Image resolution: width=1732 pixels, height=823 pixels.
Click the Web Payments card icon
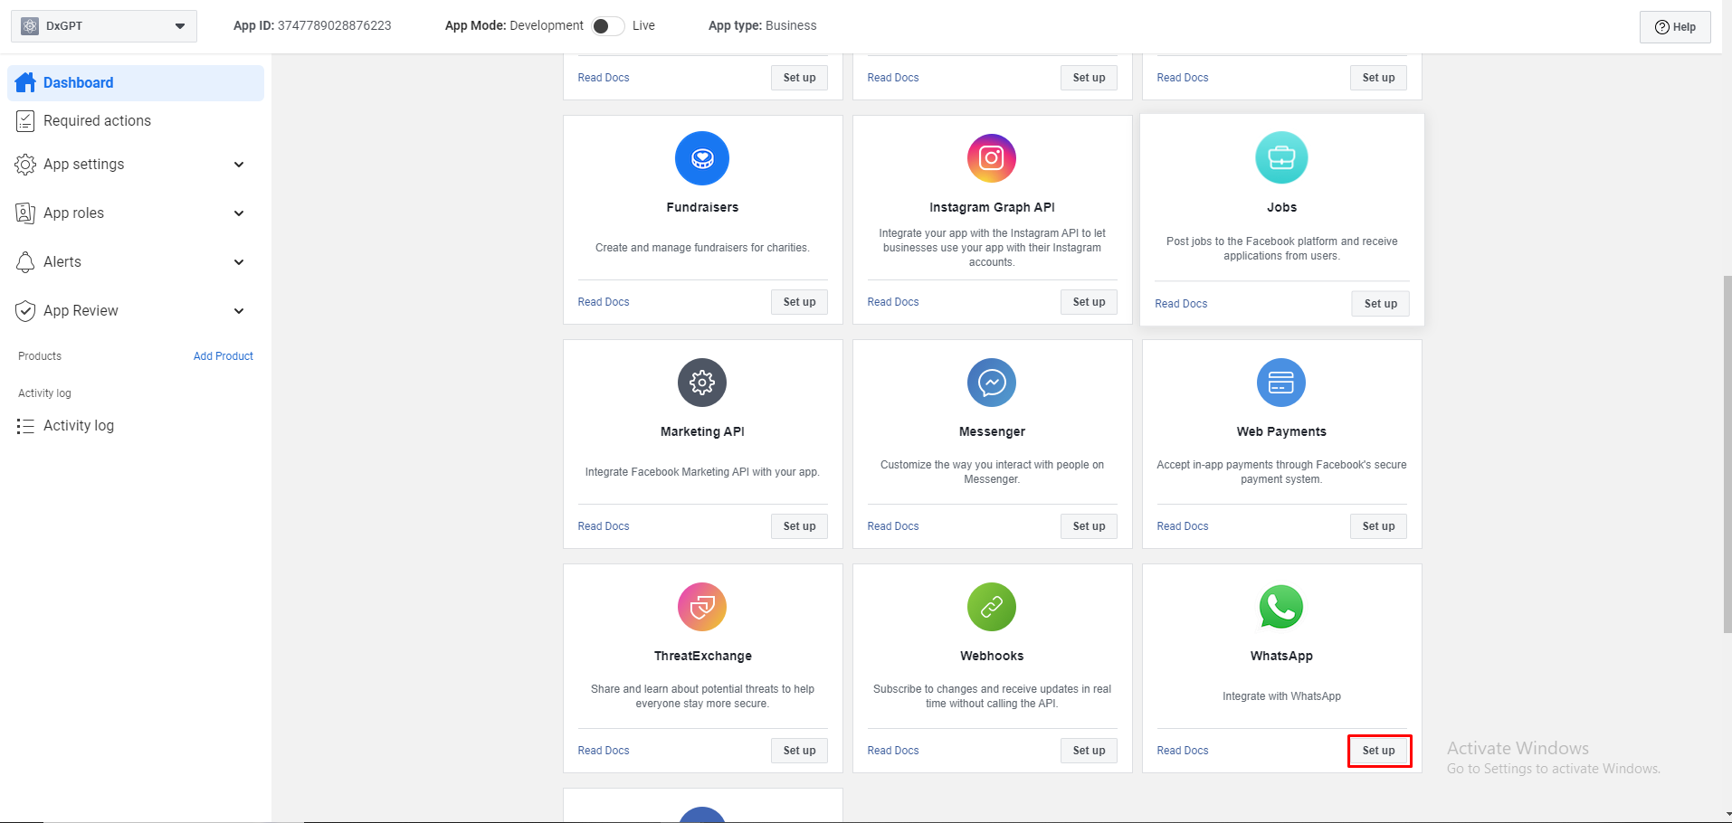coord(1281,383)
